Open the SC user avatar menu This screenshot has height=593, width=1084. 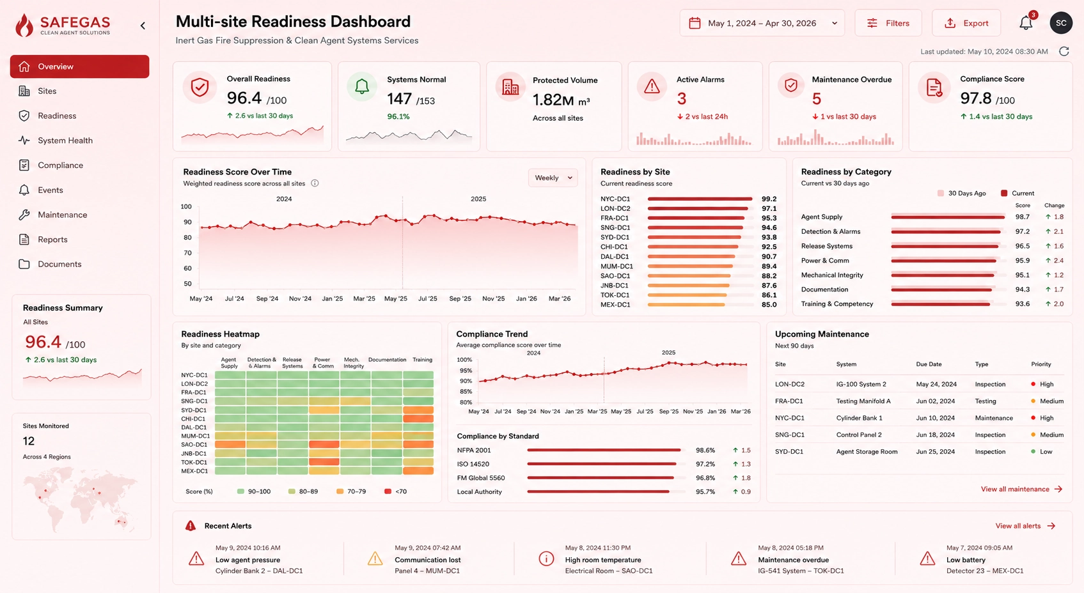pyautogui.click(x=1061, y=23)
